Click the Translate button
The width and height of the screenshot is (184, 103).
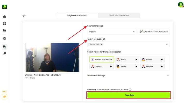point(129,95)
